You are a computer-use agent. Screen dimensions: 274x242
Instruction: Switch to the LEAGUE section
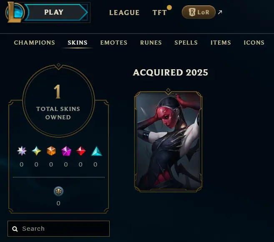(x=124, y=13)
